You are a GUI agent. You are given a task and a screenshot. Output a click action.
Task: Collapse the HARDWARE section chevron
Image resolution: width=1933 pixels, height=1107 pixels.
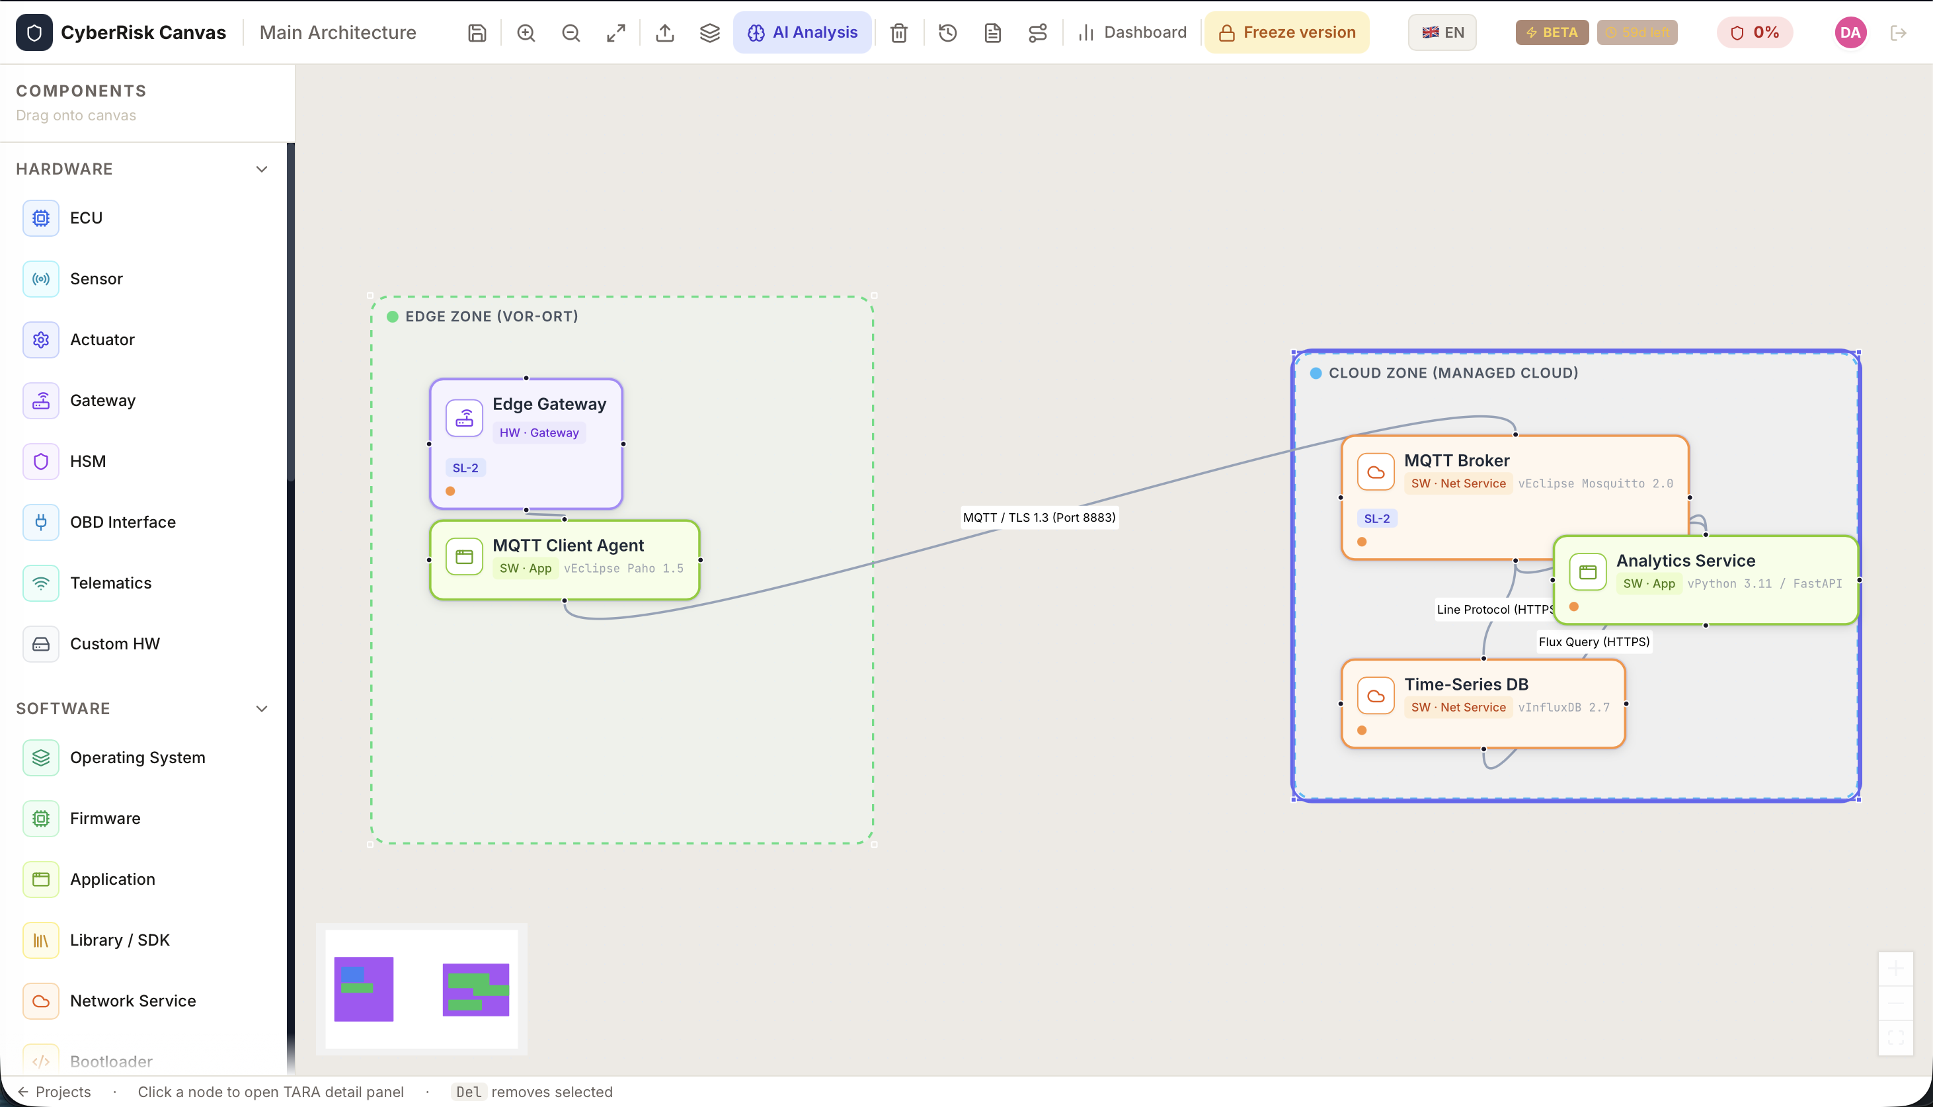click(x=262, y=169)
